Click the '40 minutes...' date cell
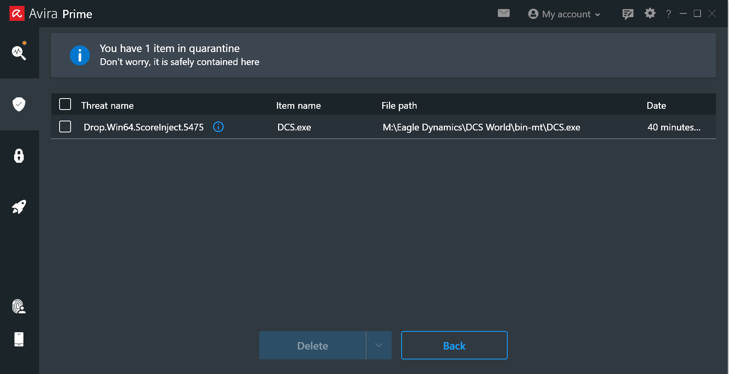This screenshot has width=729, height=374. (674, 127)
